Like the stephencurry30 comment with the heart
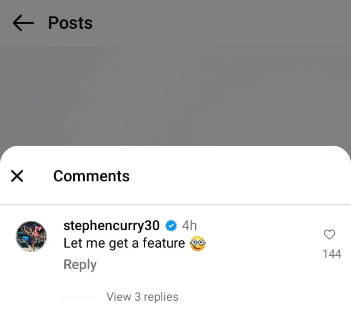 tap(329, 234)
